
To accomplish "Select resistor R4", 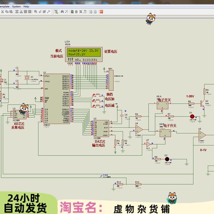I will coord(138,116).
